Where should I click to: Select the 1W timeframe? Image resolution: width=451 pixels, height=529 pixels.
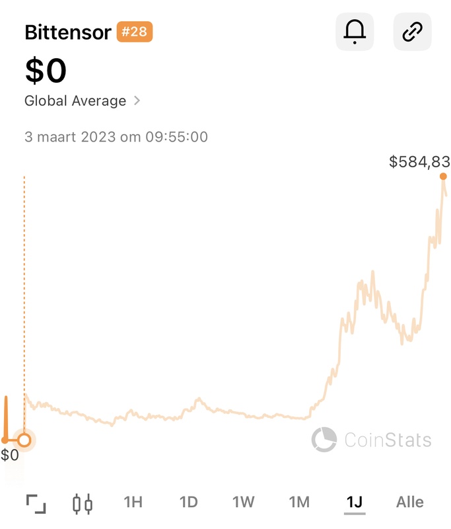pyautogui.click(x=244, y=502)
